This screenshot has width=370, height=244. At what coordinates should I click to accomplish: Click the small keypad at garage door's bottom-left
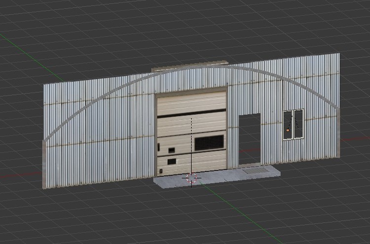(x=160, y=171)
